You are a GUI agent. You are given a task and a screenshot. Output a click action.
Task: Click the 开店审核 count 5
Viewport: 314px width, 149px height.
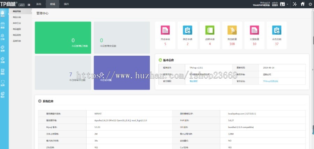pos(165,44)
